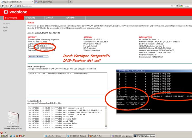192x138 pixels.
Task: Switch to the ARCOR ERROR PAGE tab
Action: pos(52,2)
